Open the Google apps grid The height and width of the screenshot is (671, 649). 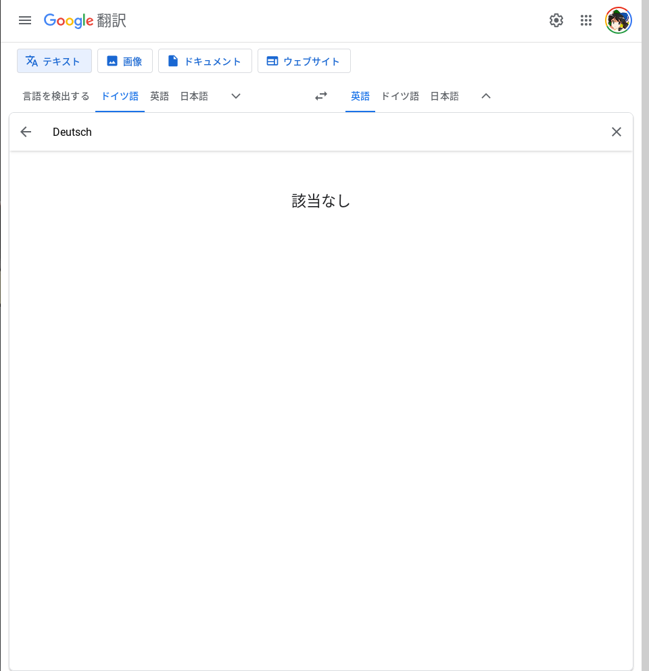[x=586, y=20]
